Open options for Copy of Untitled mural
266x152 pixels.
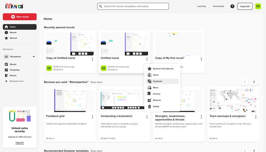pyautogui.click(x=92, y=59)
